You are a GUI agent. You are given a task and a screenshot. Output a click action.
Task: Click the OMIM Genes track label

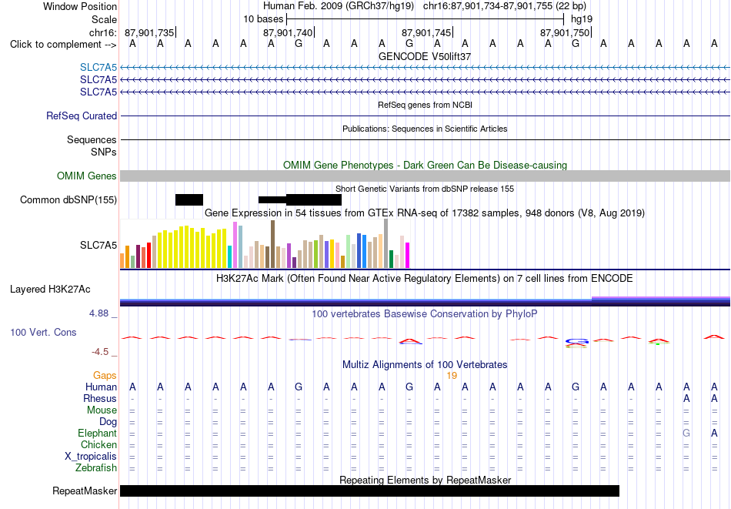click(x=87, y=176)
